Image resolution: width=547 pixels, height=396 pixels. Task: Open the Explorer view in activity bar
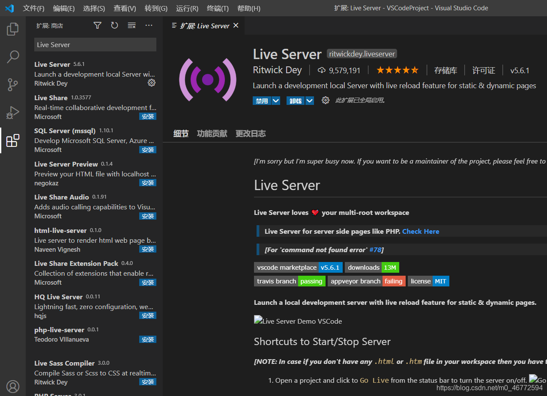13,30
